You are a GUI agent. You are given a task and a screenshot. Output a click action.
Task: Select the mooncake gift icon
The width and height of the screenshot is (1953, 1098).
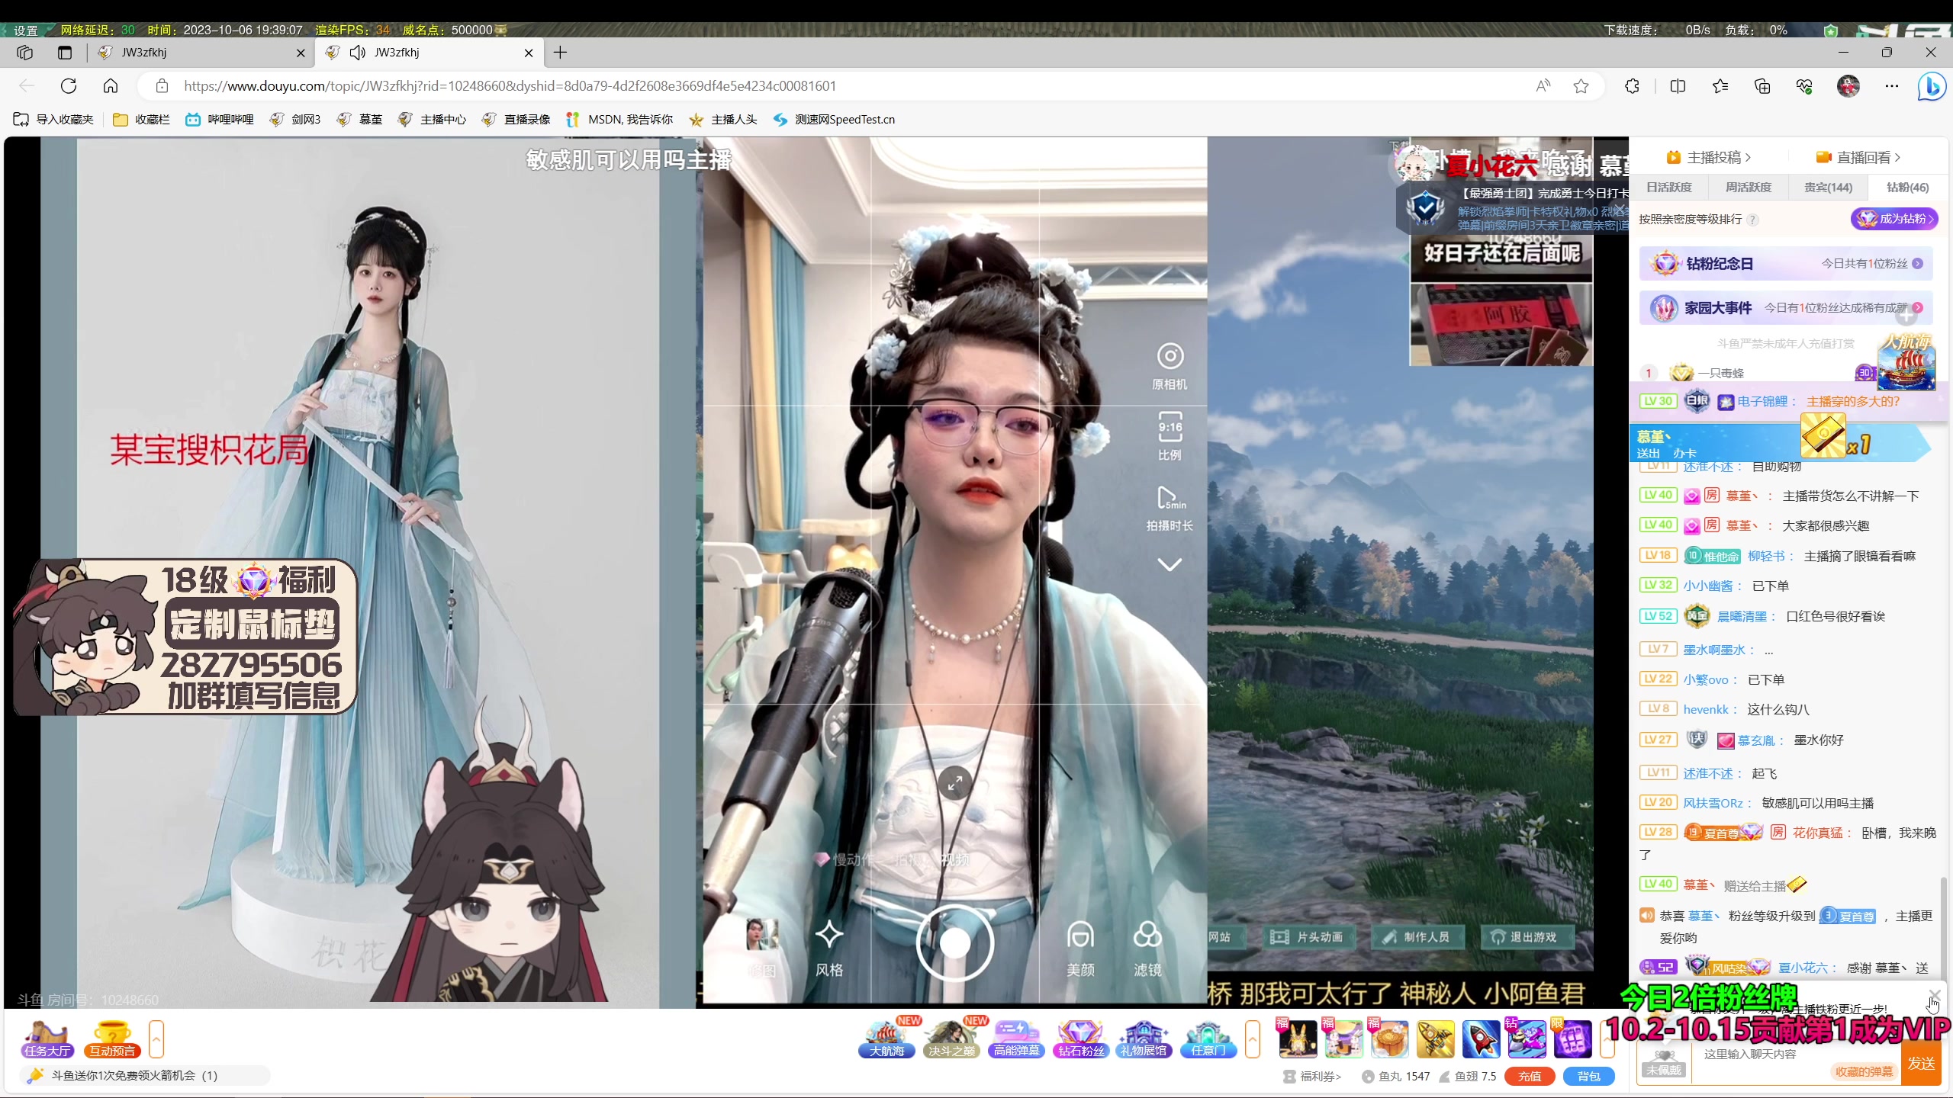[1389, 1040]
